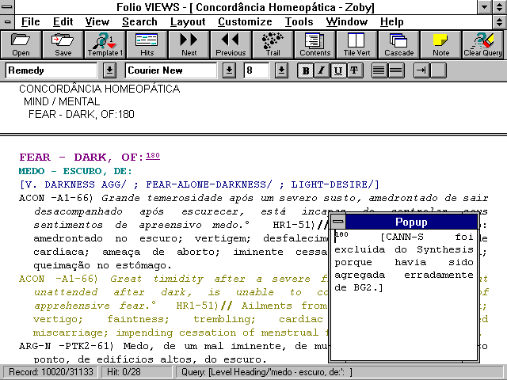This screenshot has height=380, width=507.
Task: Click the indent arrow icon
Action: [x=421, y=70]
